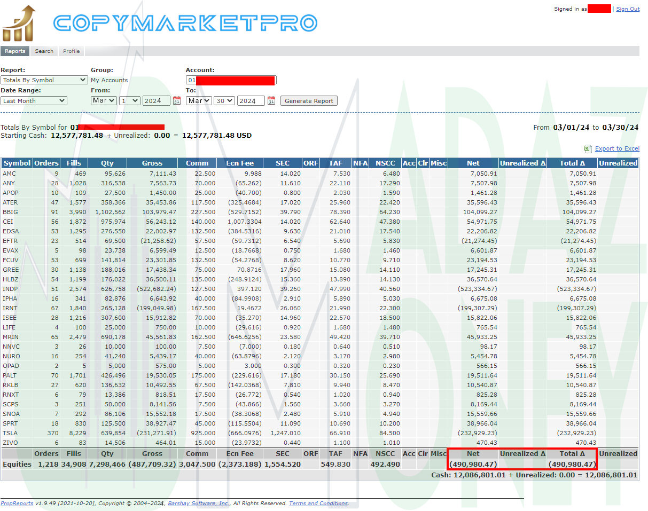This screenshot has height=511, width=648.
Task: Click the Sign Out link
Action: (x=628, y=9)
